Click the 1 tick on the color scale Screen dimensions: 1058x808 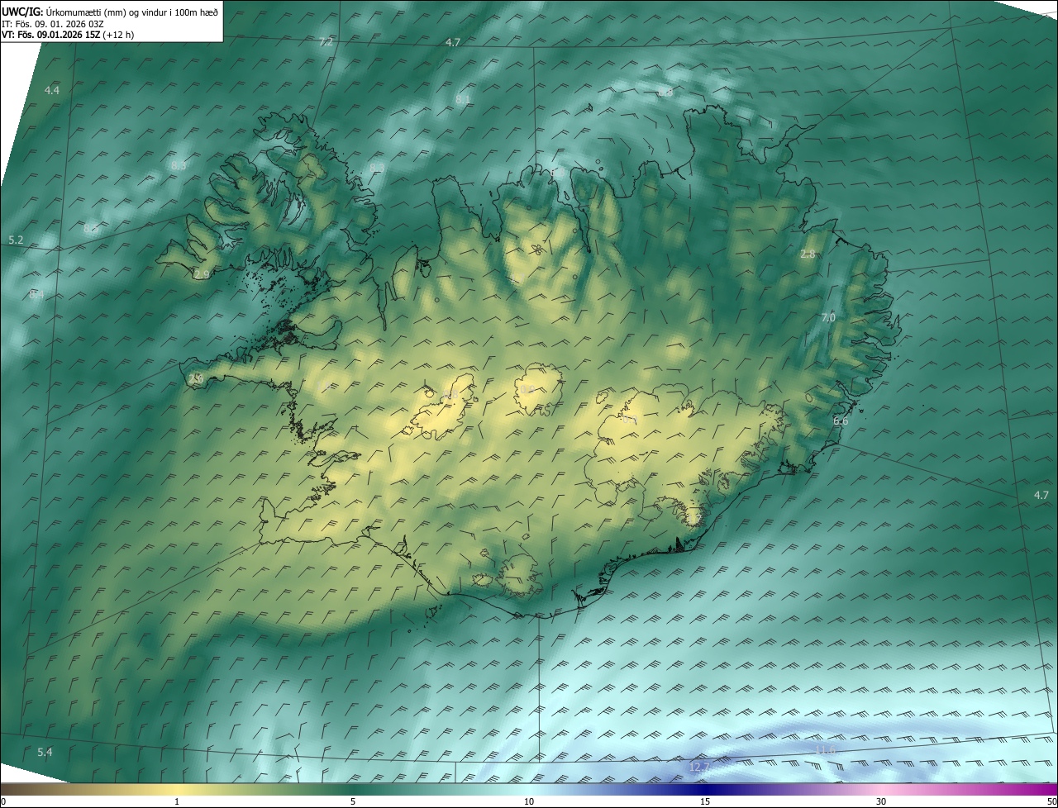[177, 801]
